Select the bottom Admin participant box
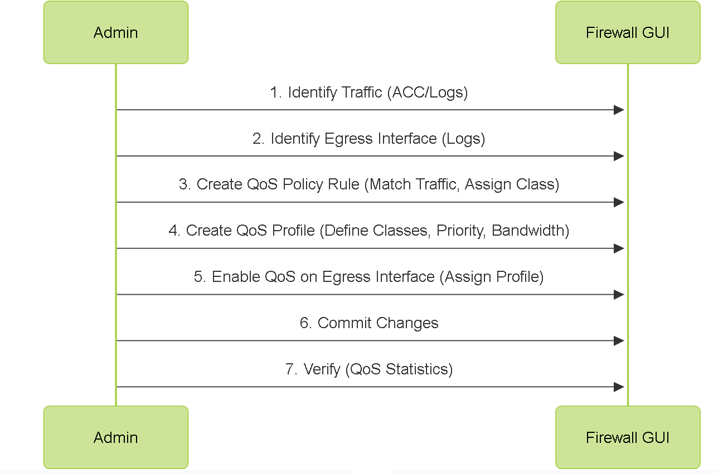The image size is (718, 473). tap(116, 437)
